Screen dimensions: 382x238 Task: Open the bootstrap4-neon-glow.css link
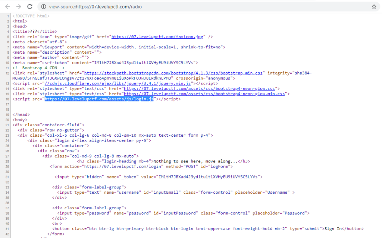tap(199, 89)
